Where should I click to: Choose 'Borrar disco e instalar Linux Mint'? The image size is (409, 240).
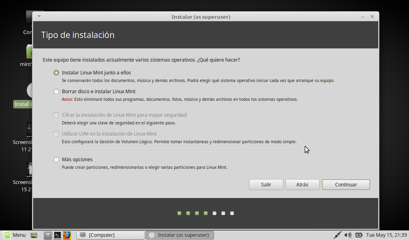click(x=56, y=92)
